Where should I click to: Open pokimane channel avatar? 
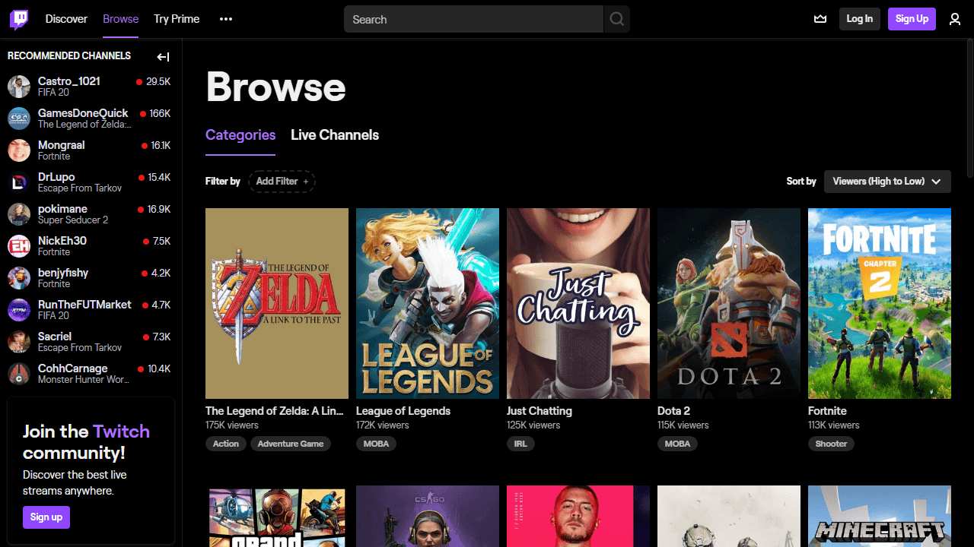click(19, 214)
